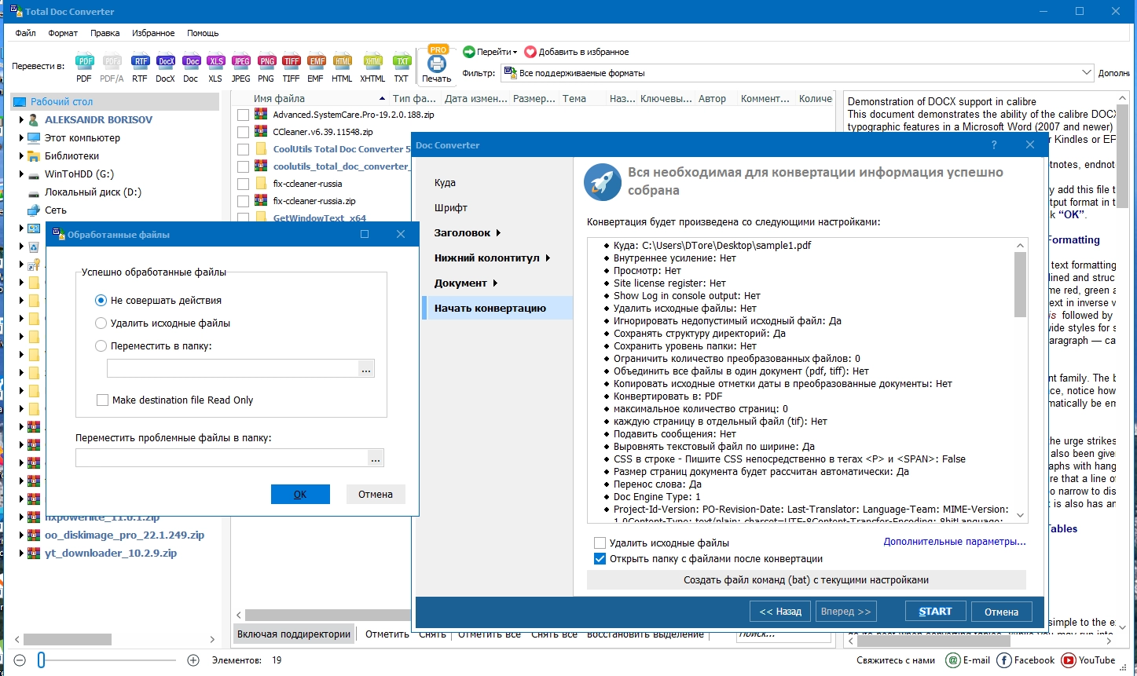Choose XHTML as the conversion format

372,66
